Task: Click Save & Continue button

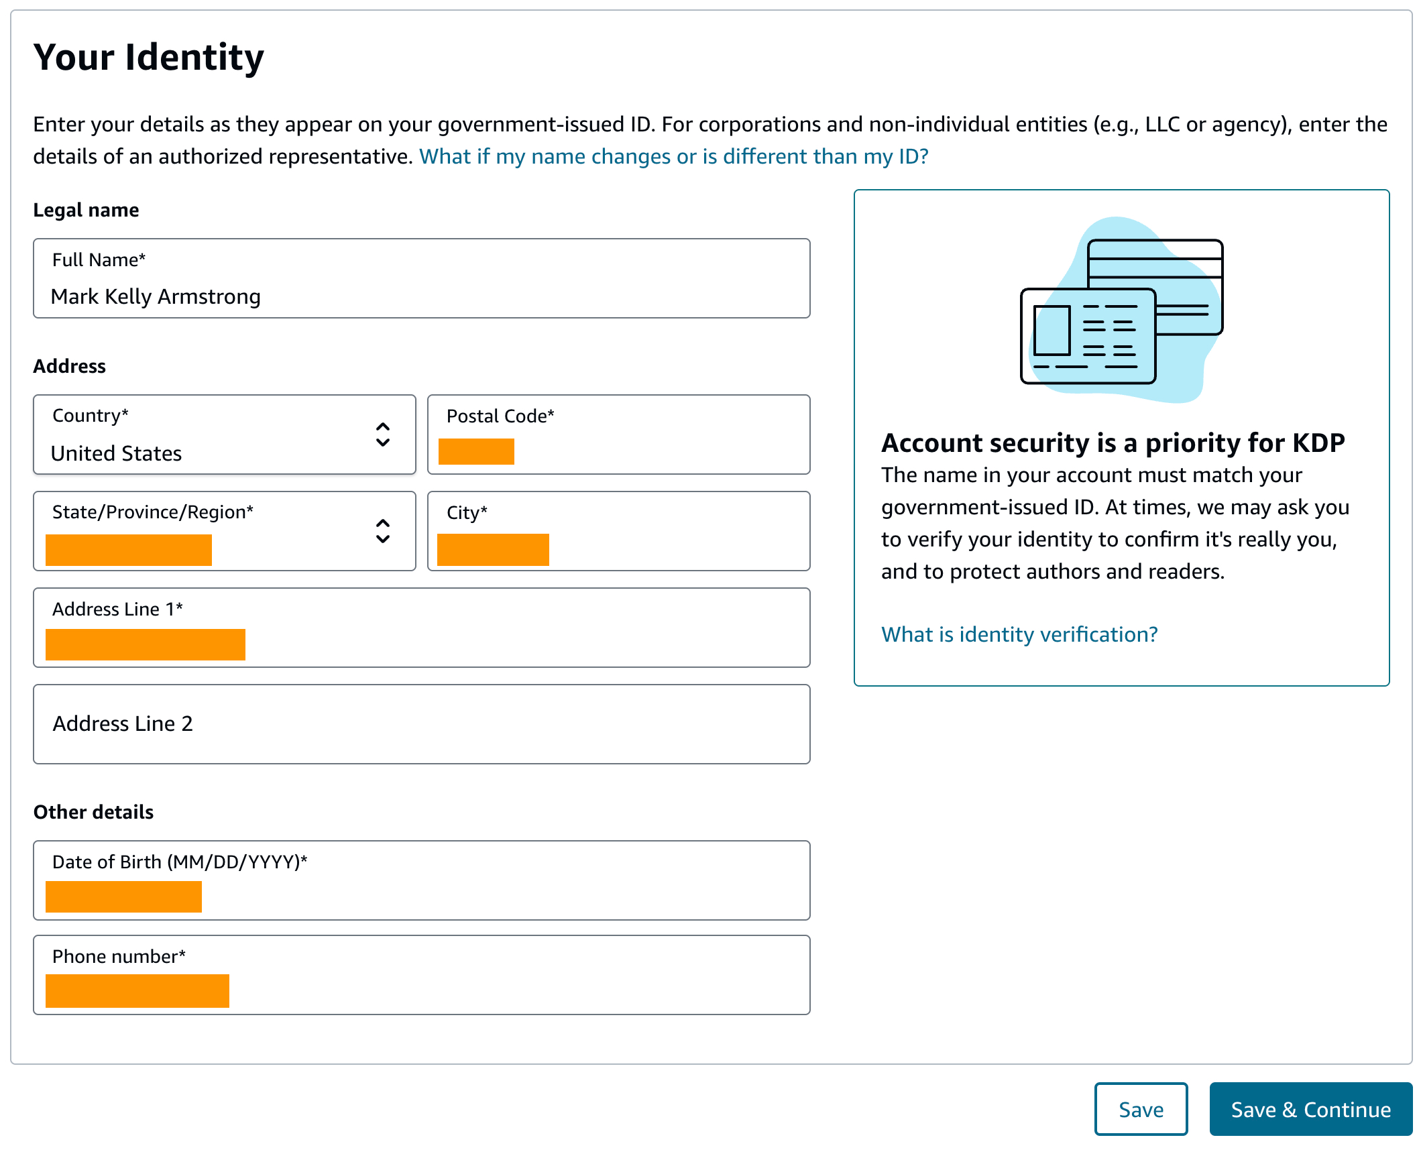Action: click(x=1310, y=1110)
